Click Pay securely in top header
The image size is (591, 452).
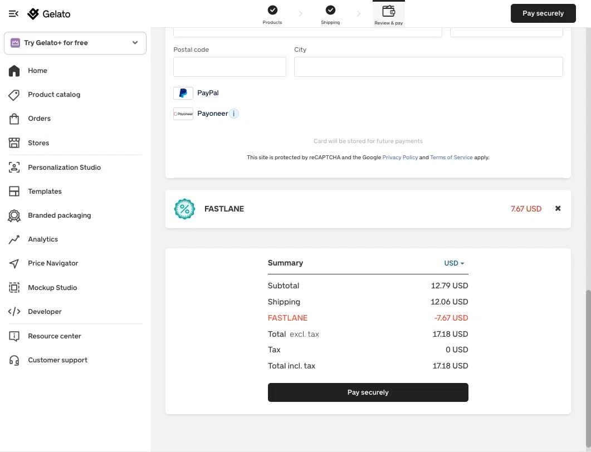[x=543, y=13]
